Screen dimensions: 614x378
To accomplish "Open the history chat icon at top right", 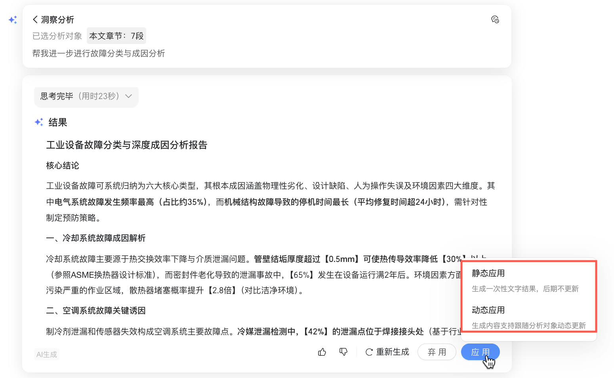I will point(495,19).
